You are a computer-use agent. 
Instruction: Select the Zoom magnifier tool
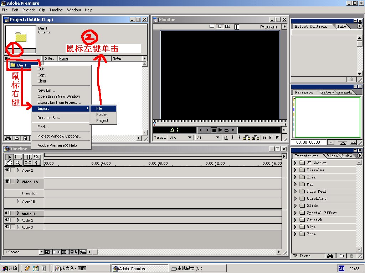pos(18,163)
